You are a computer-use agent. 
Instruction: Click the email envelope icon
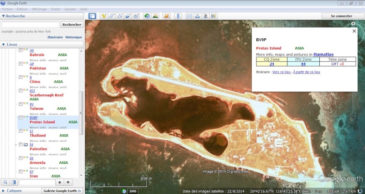[189, 16]
